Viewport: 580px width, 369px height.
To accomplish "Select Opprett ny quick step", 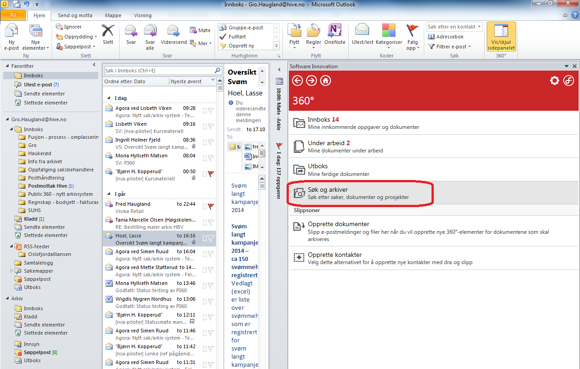I will pyautogui.click(x=246, y=46).
